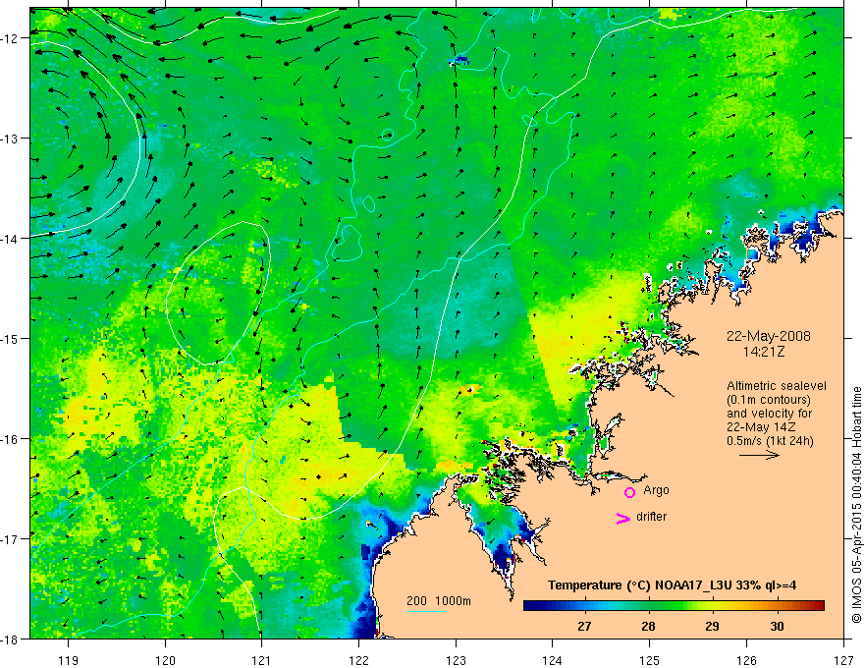Click the '22-May-2008' date text
The image size is (864, 668).
[x=768, y=336]
